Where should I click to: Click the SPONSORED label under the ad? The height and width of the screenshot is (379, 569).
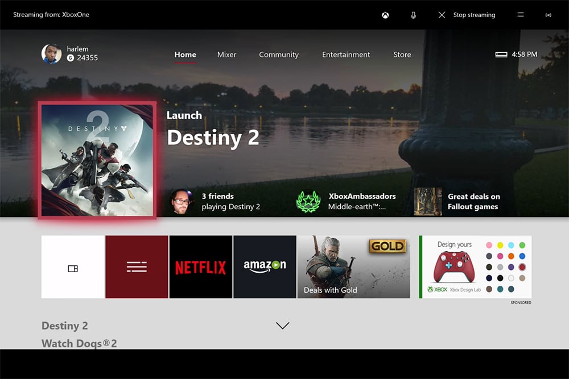pos(521,302)
